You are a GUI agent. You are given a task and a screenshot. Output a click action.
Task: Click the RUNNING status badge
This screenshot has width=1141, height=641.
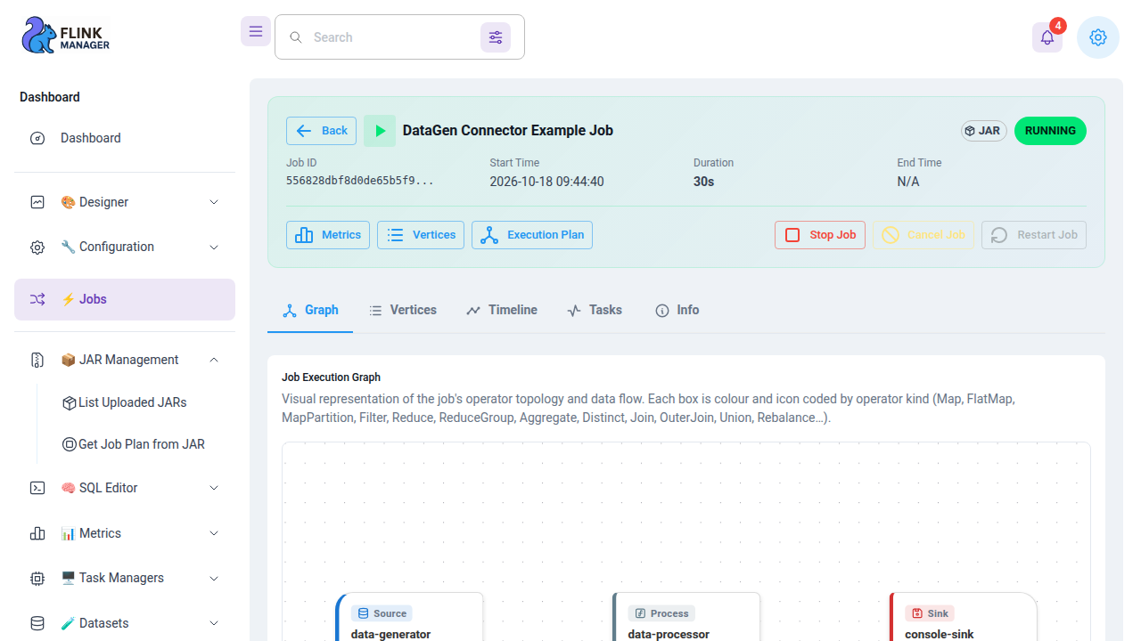pos(1050,131)
